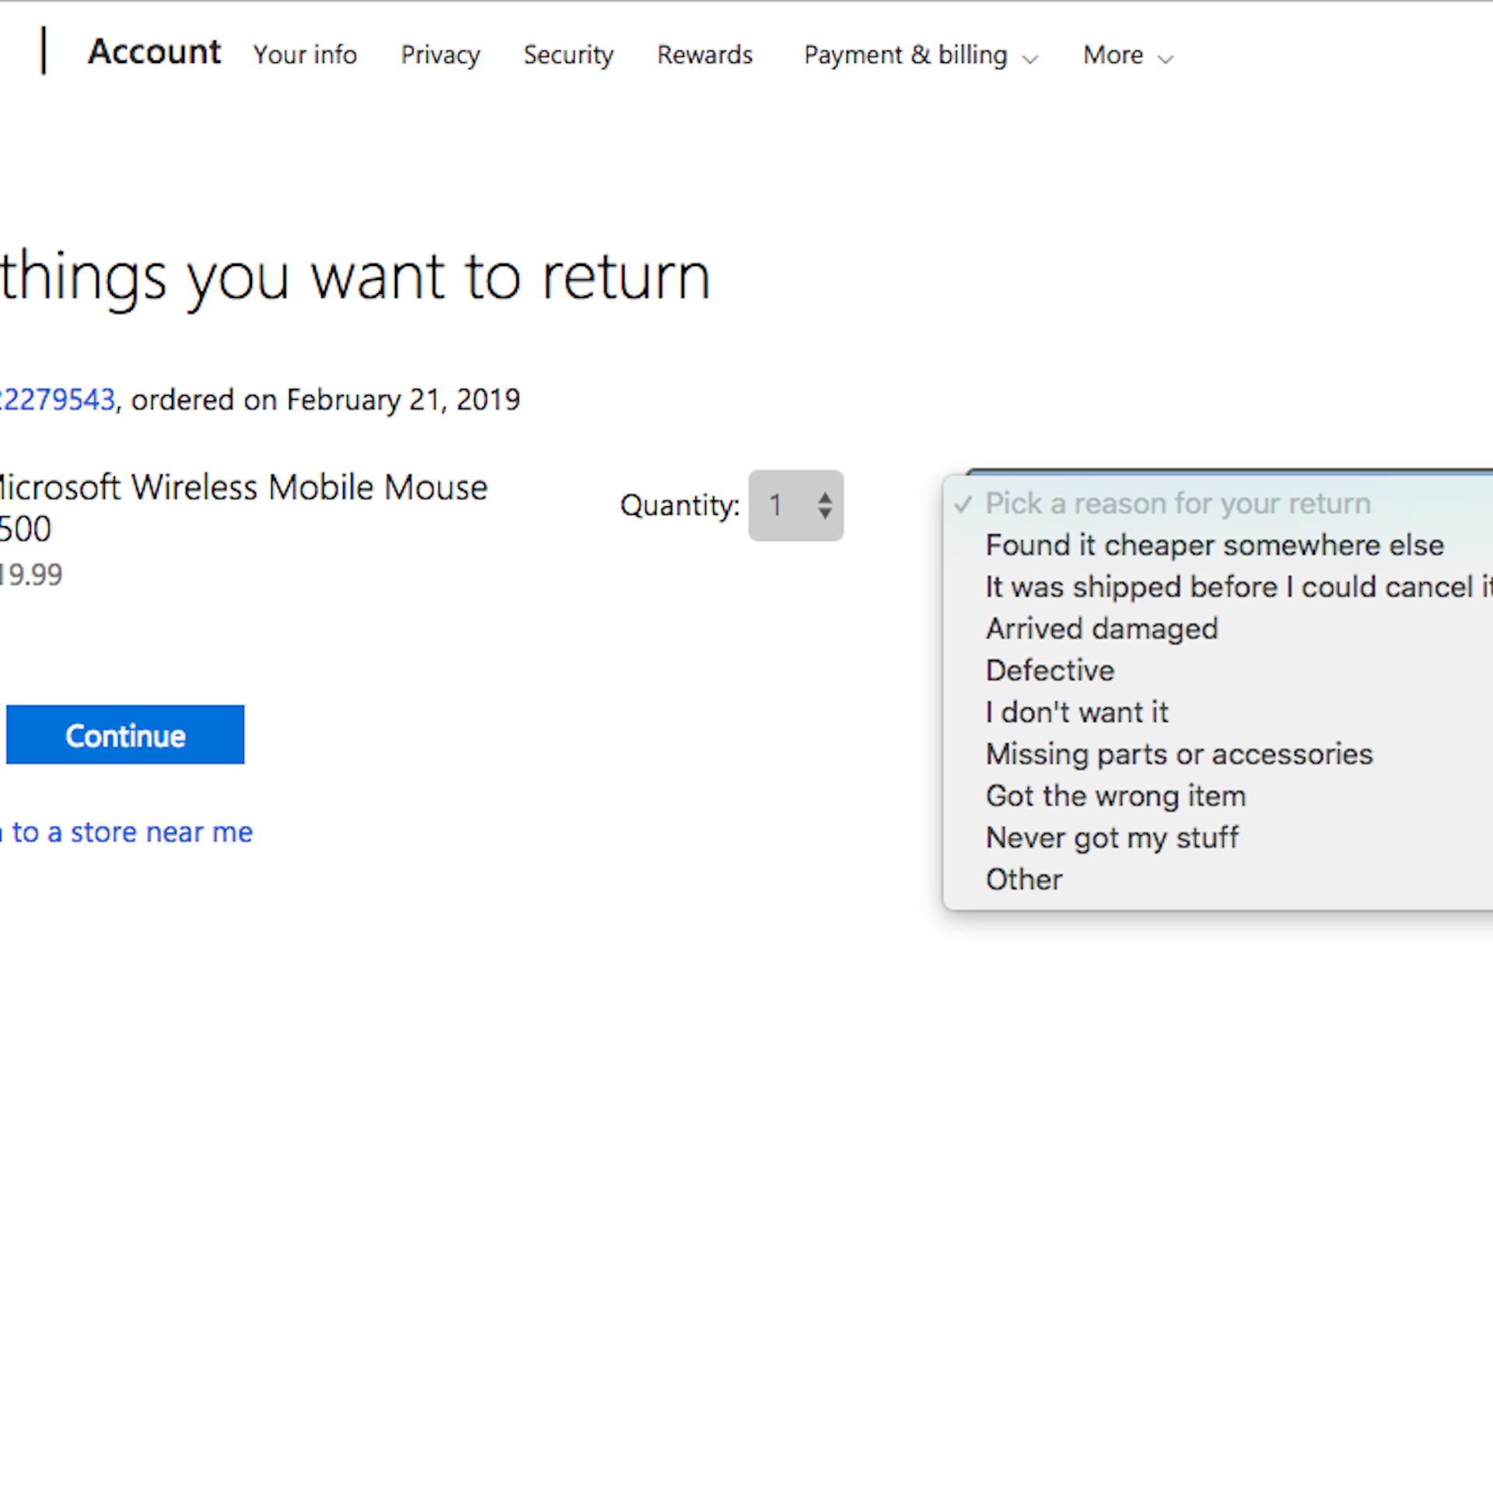1493x1493 pixels.
Task: Pick Other as return reason
Action: 1023,879
